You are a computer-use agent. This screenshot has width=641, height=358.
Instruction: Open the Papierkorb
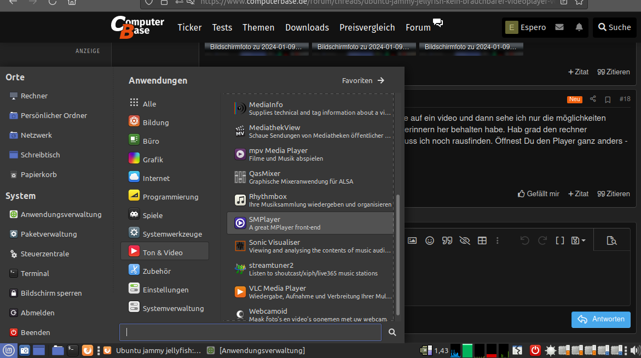[x=33, y=174]
